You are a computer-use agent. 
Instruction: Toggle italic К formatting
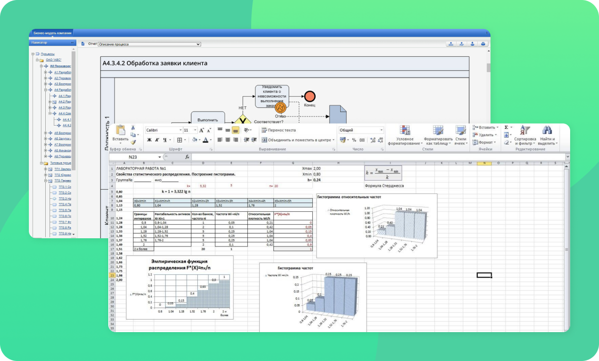157,140
